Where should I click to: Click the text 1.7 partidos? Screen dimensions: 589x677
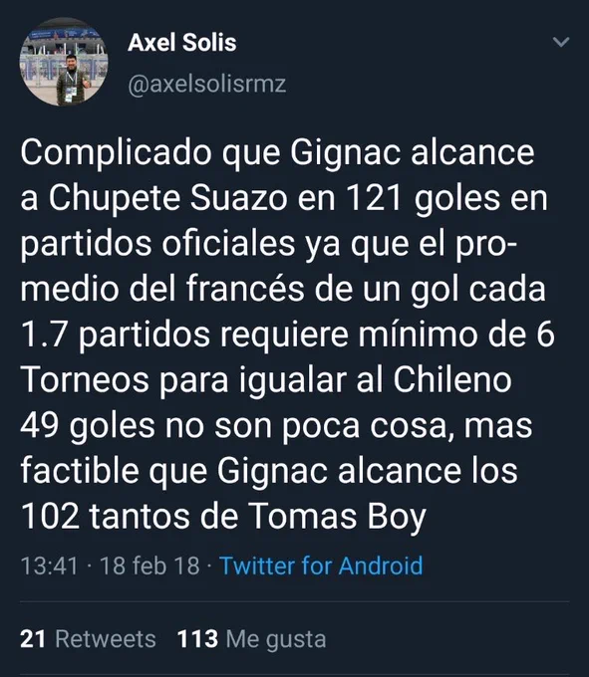tap(115, 336)
